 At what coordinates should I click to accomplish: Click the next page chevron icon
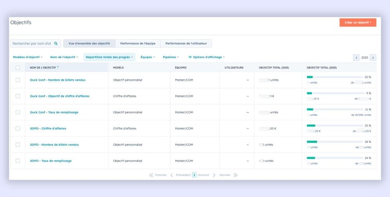[214, 175]
